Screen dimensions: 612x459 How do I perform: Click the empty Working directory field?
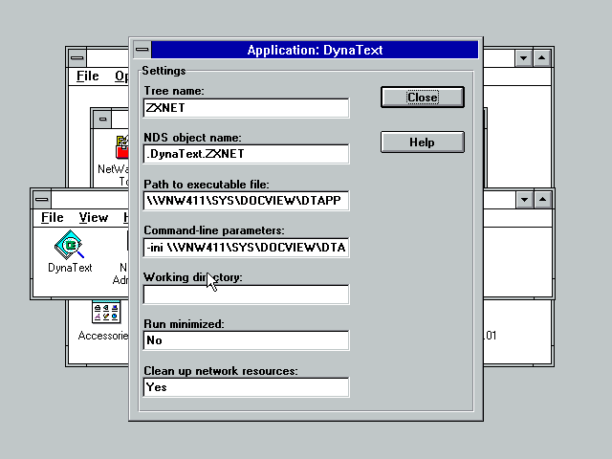click(x=246, y=295)
